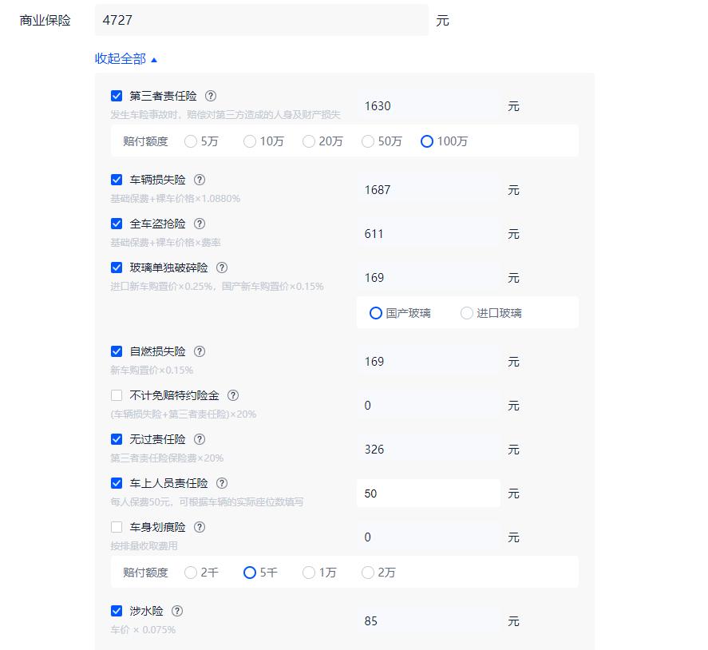Open the 无过责任险 help icon
Screen dimensions: 708x650
(200, 439)
